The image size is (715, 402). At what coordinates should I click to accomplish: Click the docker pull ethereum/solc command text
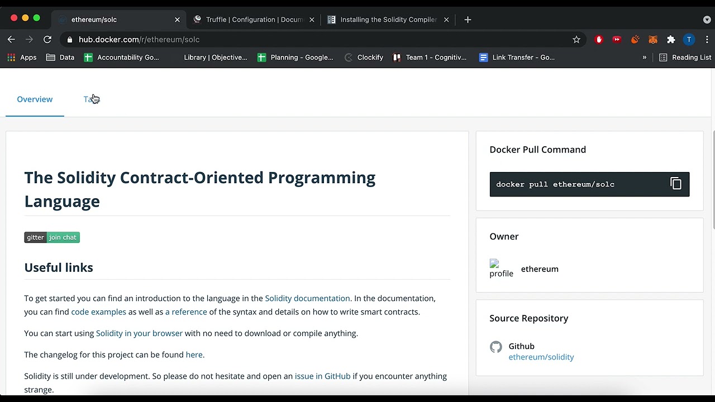pyautogui.click(x=555, y=184)
